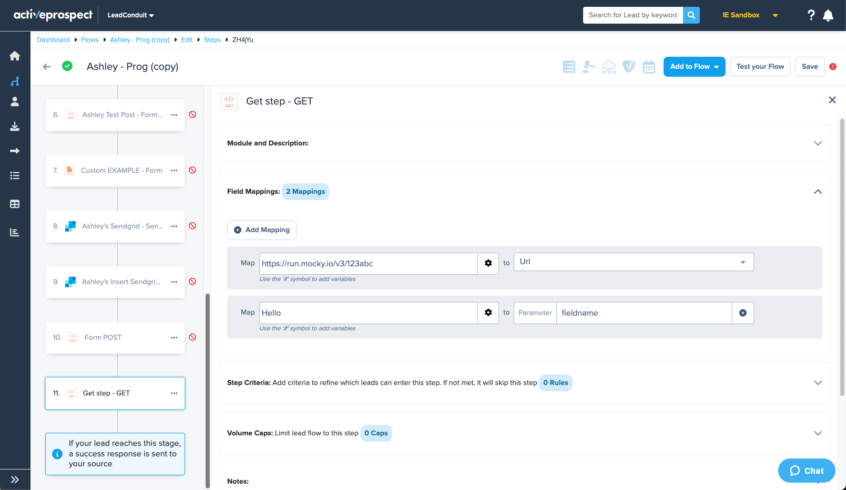Open gear settings for URL mapping

point(488,263)
